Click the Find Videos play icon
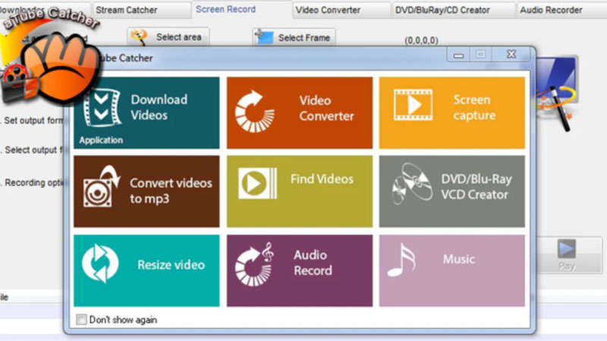This screenshot has width=607, height=341. (257, 183)
